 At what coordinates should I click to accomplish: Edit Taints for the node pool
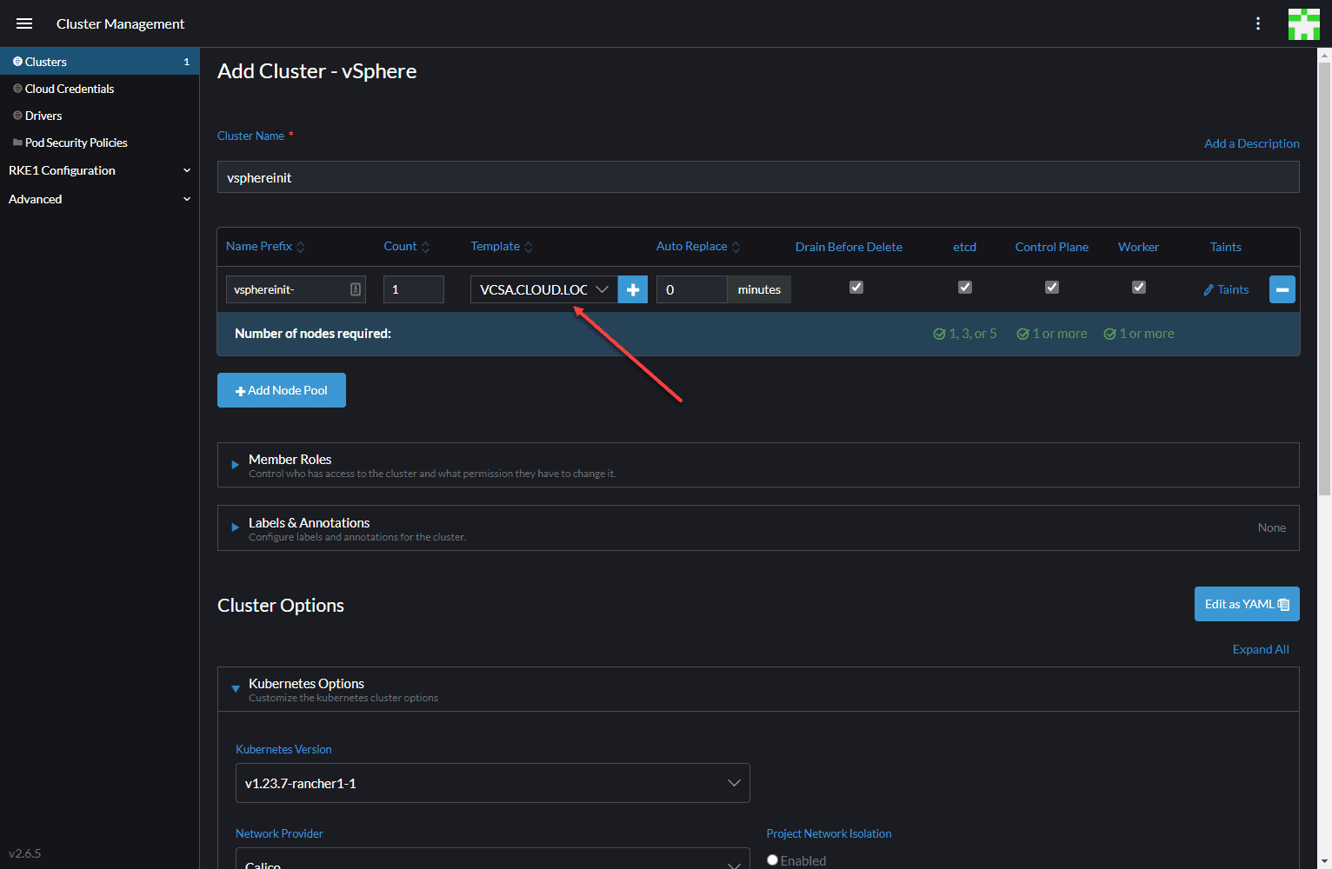click(1226, 289)
